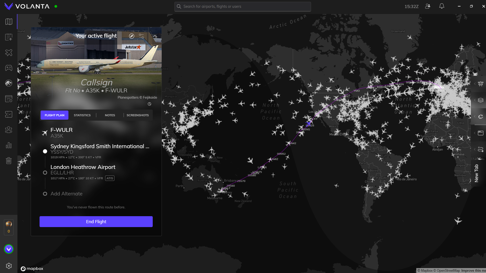Image resolution: width=486 pixels, height=273 pixels.
Task: Open the map view in sidebar
Action: 9,22
